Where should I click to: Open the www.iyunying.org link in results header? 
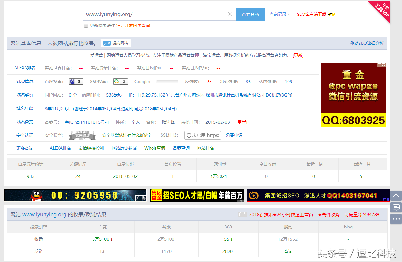(44, 214)
